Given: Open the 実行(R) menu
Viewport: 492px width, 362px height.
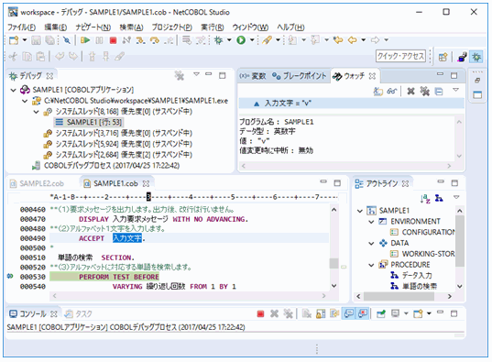Looking at the screenshot, I should pos(213,27).
